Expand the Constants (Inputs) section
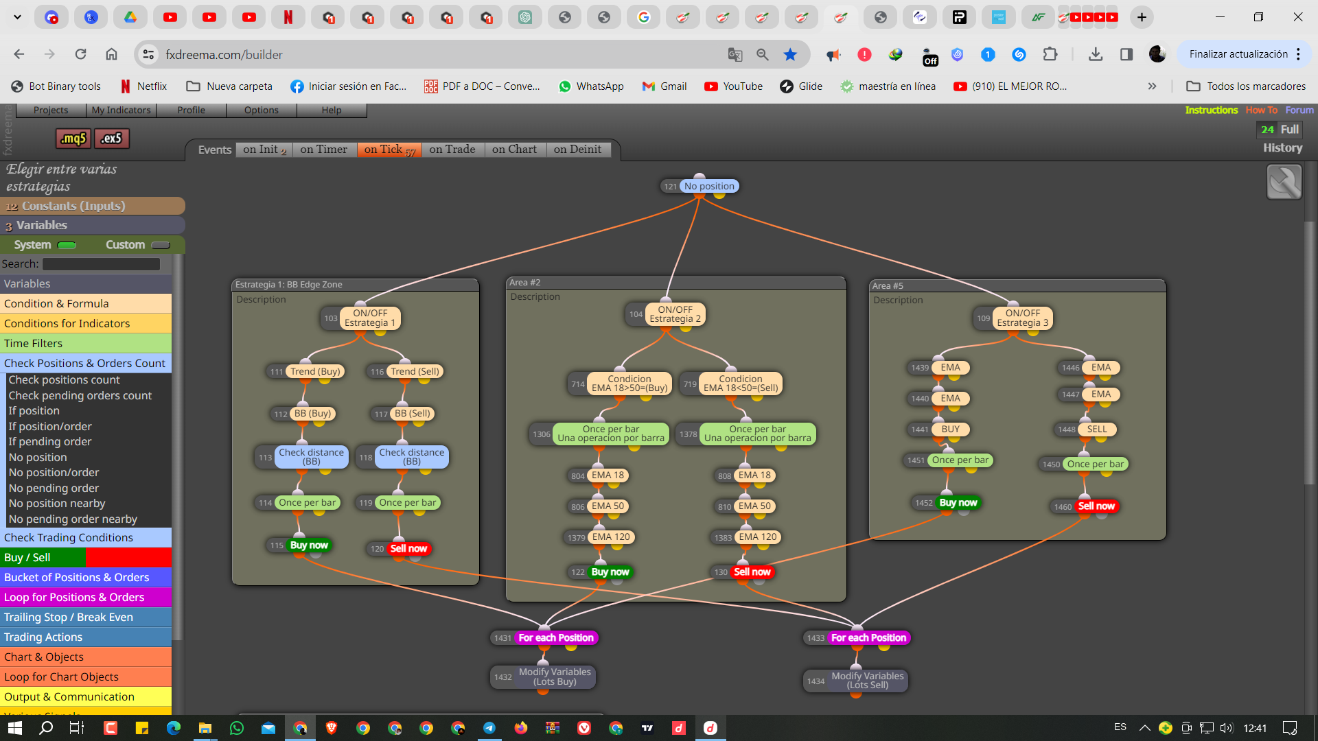 93,206
